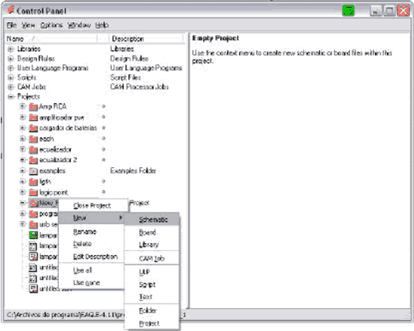The width and height of the screenshot is (414, 331).
Task: Click the ligth project folder icon
Action: click(x=33, y=182)
